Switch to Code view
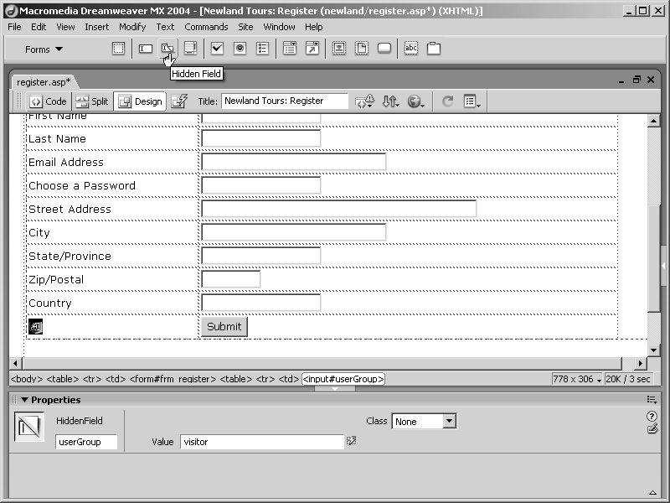The height and width of the screenshot is (503, 670). tap(48, 101)
